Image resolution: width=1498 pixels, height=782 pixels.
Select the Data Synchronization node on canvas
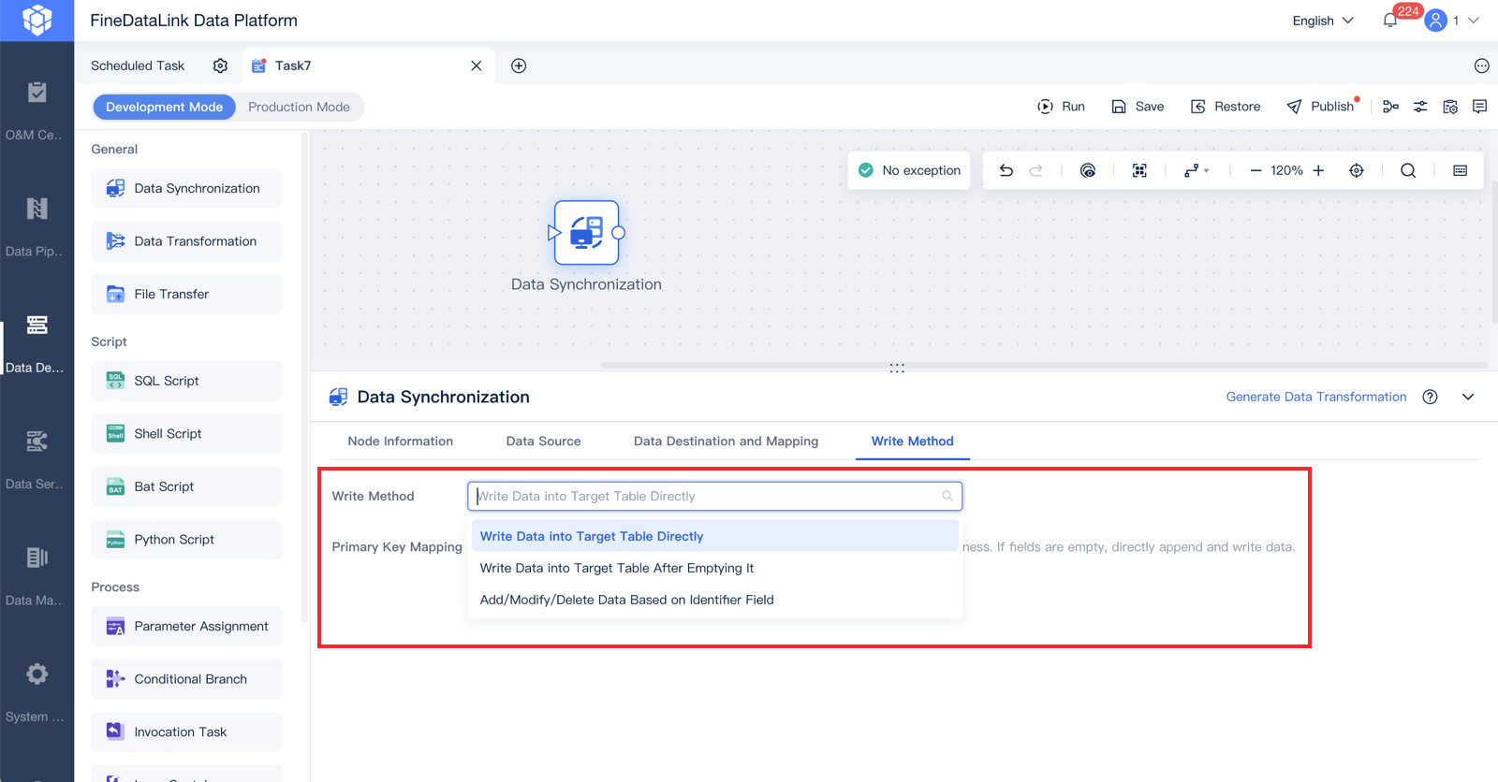586,233
